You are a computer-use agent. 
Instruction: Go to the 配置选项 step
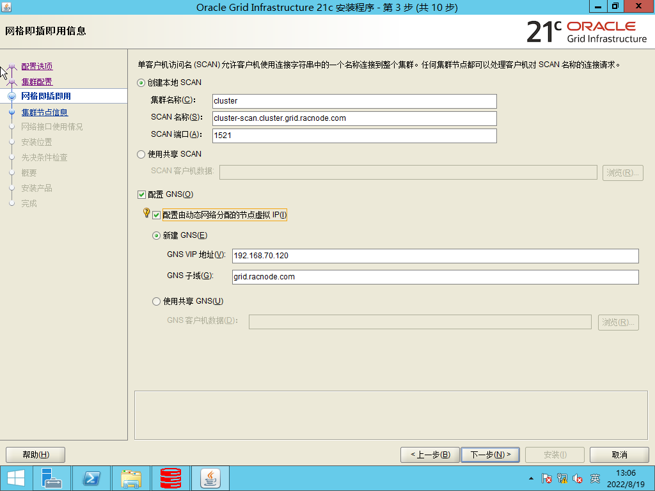click(36, 66)
